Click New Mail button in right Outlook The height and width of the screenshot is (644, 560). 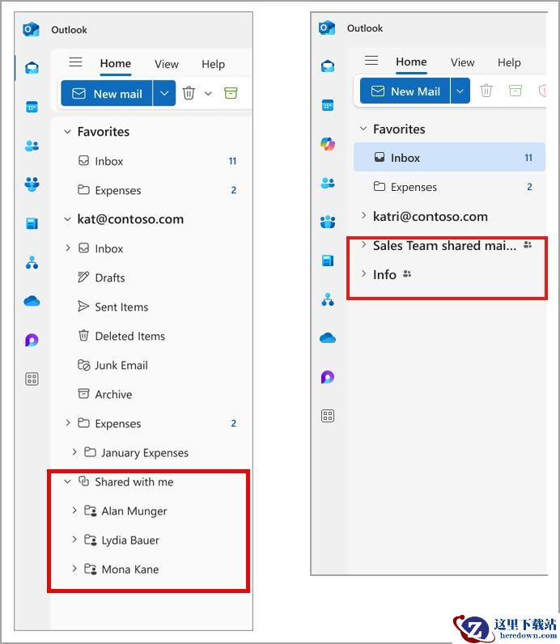(x=405, y=91)
